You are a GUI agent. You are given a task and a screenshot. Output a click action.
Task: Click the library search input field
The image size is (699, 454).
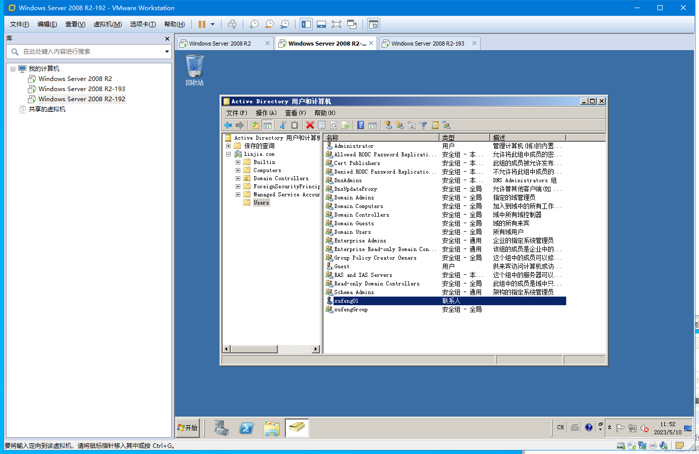[x=89, y=52]
